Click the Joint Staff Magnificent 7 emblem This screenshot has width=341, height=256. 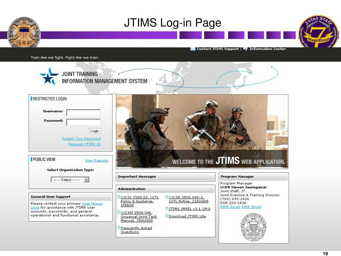click(x=318, y=32)
